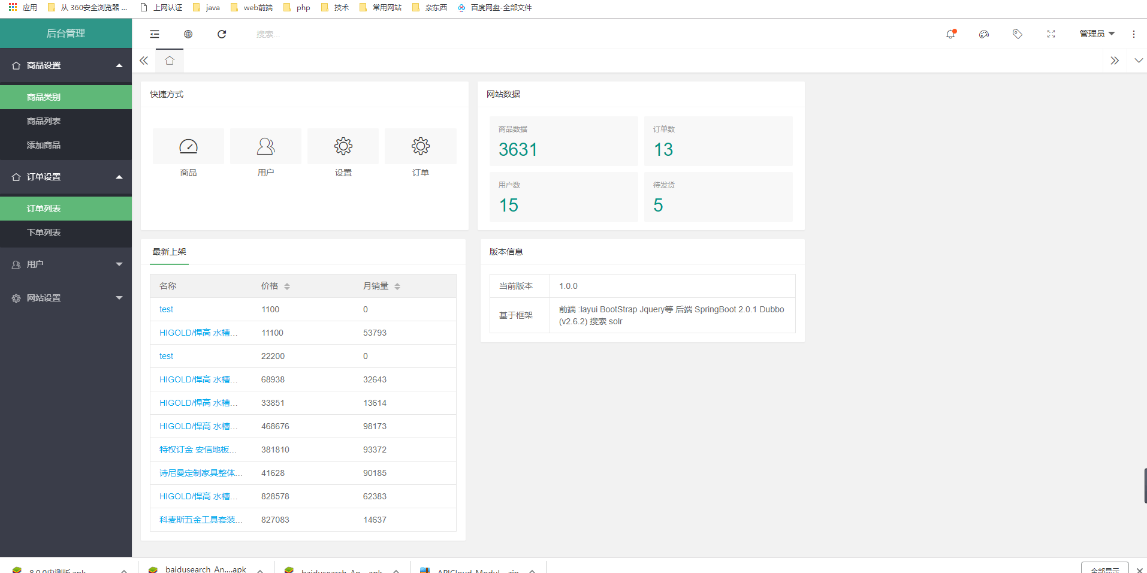Click the right double-arrow tab scroller
Viewport: 1147px width, 573px height.
[1115, 61]
